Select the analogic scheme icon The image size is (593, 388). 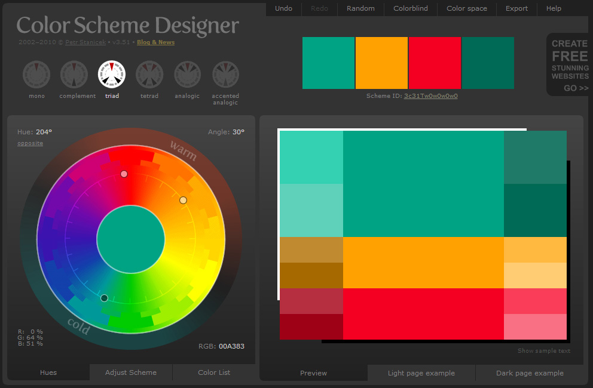[187, 75]
